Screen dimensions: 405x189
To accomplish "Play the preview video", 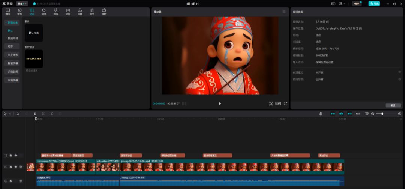I will 220,103.
